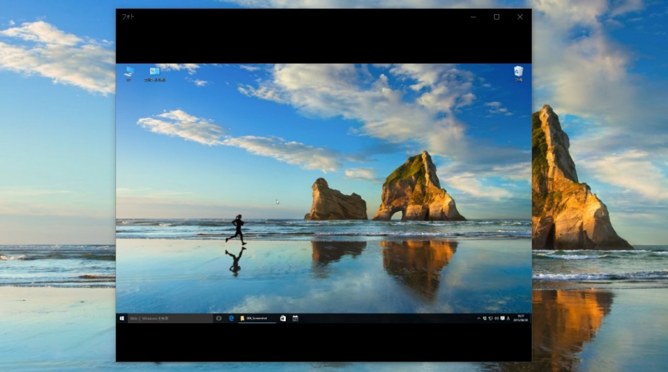Click the IME 'A' indicator in the pictured tray
668x372 pixels.
(x=508, y=318)
